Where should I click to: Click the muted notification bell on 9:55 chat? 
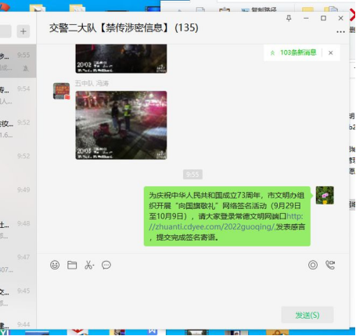(x=26, y=68)
